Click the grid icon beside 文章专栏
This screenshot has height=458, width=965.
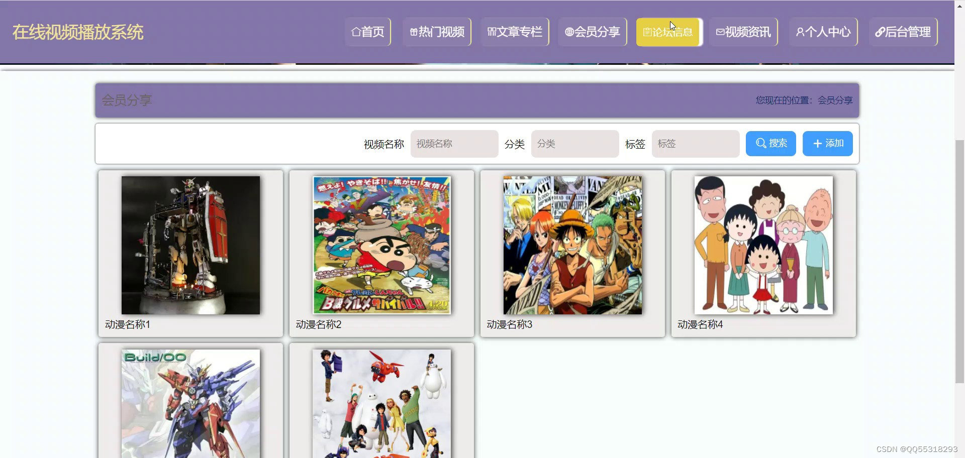(x=492, y=32)
